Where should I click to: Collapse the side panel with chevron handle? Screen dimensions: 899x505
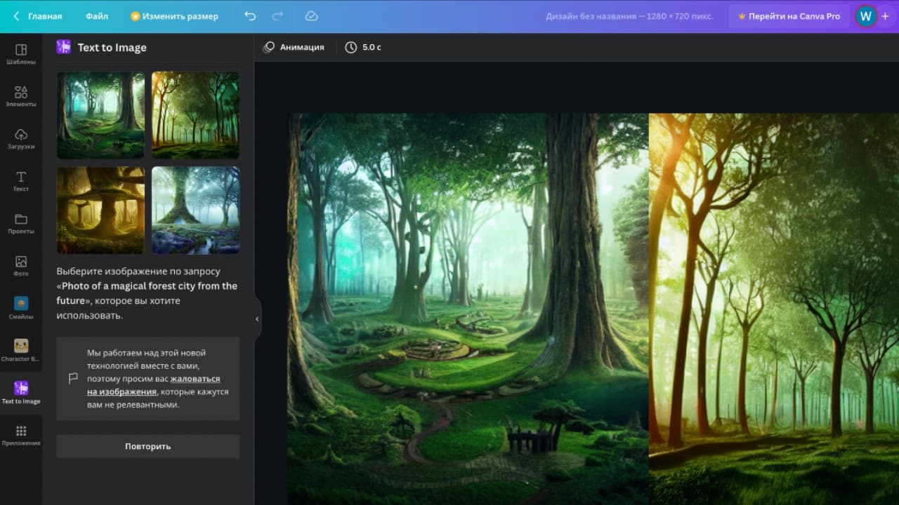[257, 318]
